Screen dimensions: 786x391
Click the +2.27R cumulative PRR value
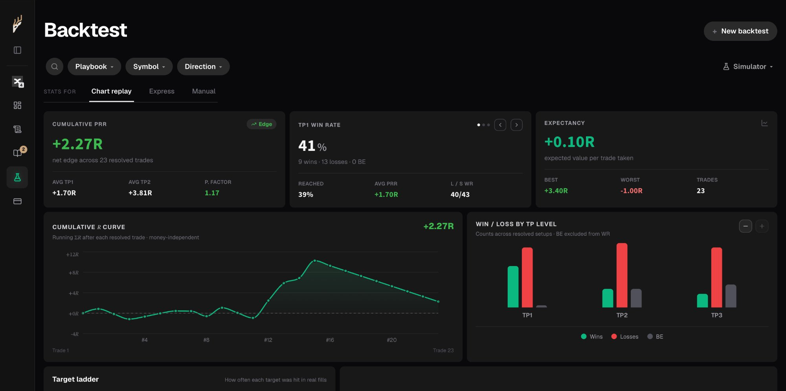pyautogui.click(x=77, y=144)
